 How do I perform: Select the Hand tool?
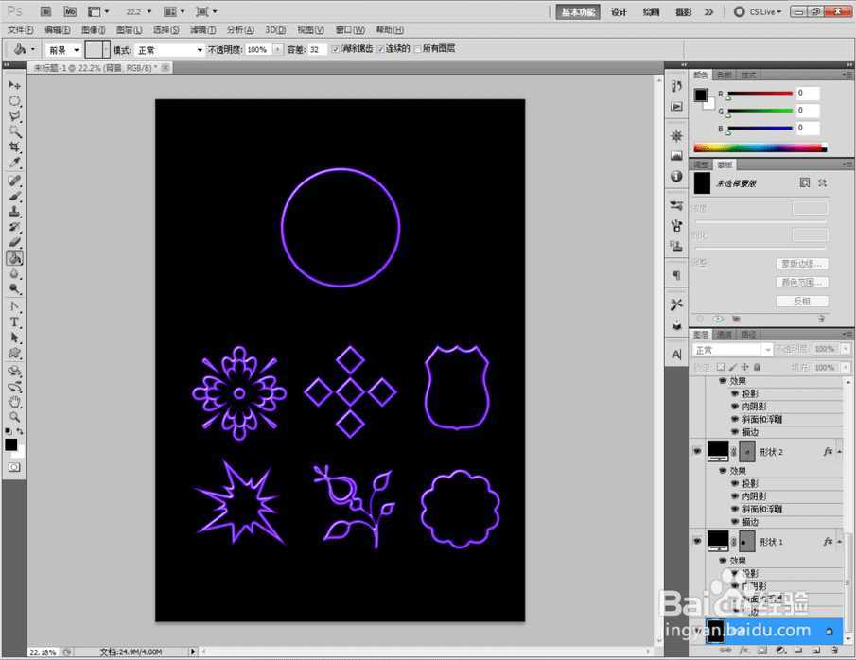tap(15, 402)
